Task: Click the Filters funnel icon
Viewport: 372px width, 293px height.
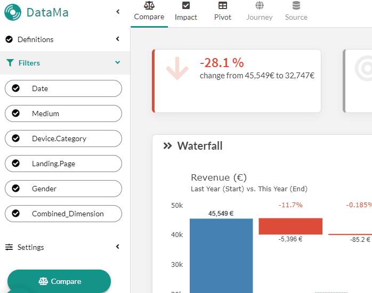Action: click(x=10, y=63)
